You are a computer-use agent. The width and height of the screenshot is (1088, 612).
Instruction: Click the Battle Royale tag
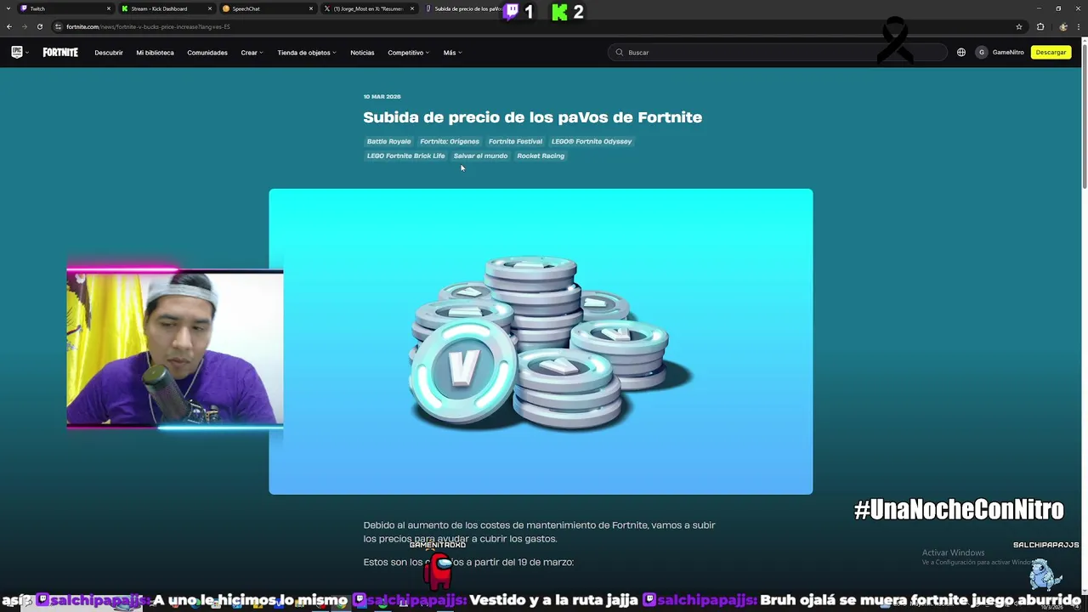388,141
